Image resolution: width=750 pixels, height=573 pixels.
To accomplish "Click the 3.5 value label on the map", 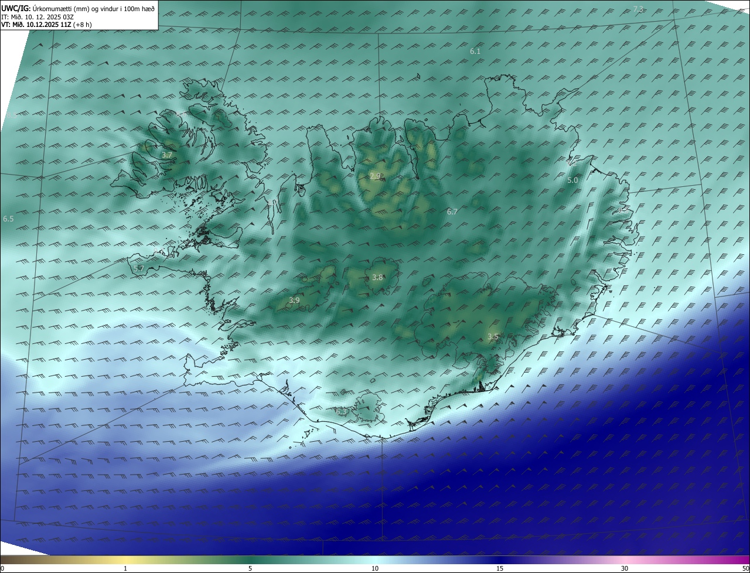I will pyautogui.click(x=493, y=336).
